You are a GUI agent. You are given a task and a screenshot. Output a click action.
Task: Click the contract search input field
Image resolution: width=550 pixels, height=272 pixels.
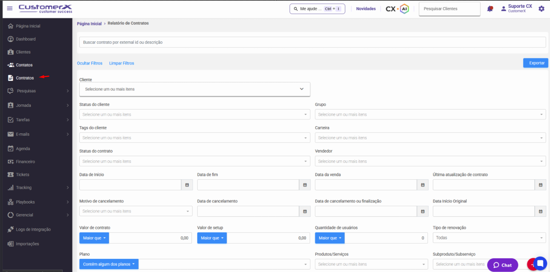click(312, 42)
